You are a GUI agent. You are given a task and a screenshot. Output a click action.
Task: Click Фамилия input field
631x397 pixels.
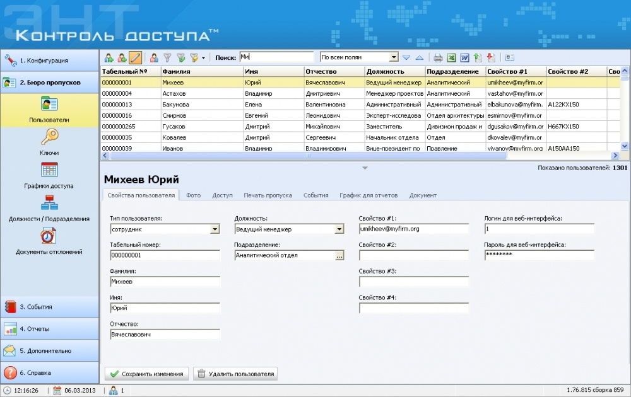click(165, 282)
